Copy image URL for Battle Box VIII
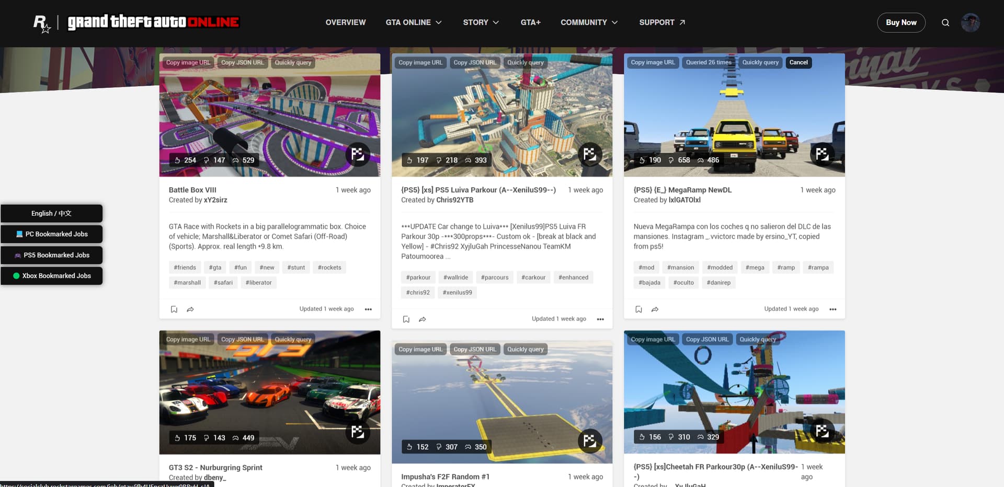This screenshot has width=1004, height=487. [188, 63]
